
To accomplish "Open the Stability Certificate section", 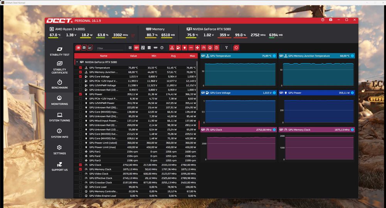I will coord(59,67).
